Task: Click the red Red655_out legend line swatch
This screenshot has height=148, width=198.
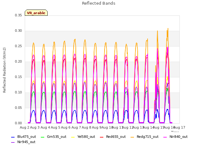Action: 102,137
